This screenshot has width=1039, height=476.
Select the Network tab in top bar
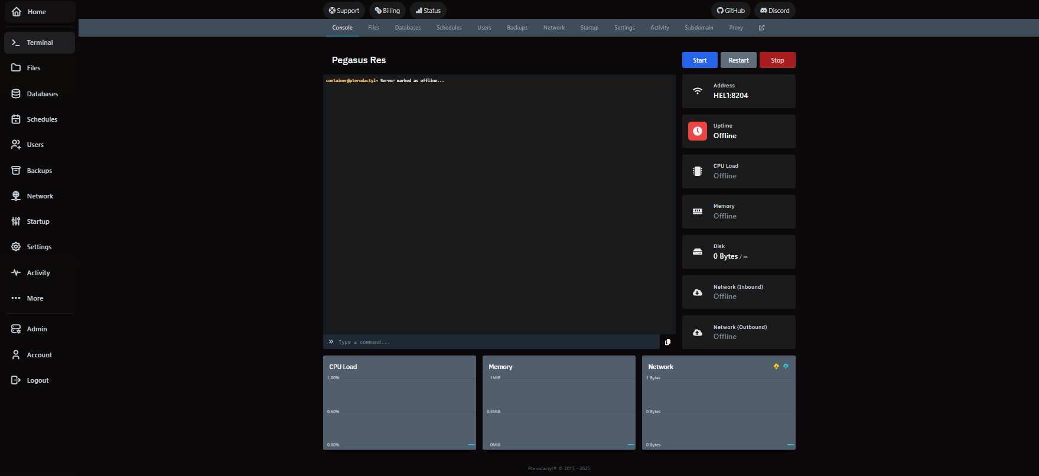554,28
